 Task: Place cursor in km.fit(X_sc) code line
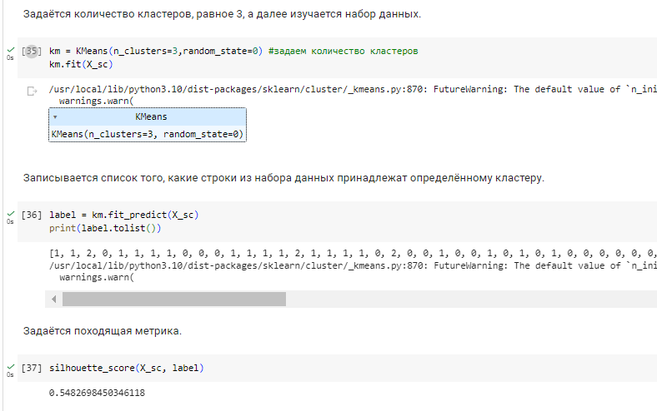click(80, 63)
